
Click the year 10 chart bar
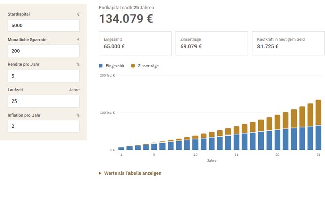pyautogui.click(x=195, y=143)
